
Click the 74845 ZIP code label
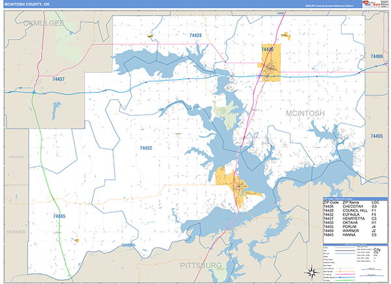[x=59, y=216]
